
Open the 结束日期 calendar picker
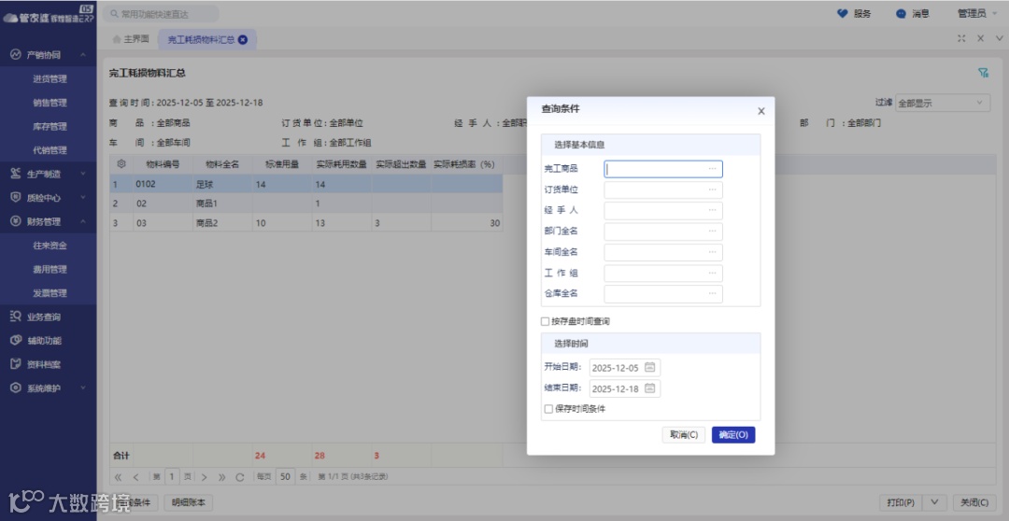pos(650,387)
